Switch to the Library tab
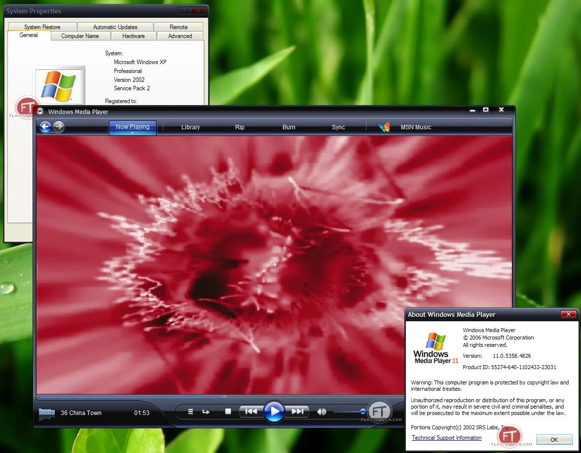The image size is (581, 453). click(190, 127)
